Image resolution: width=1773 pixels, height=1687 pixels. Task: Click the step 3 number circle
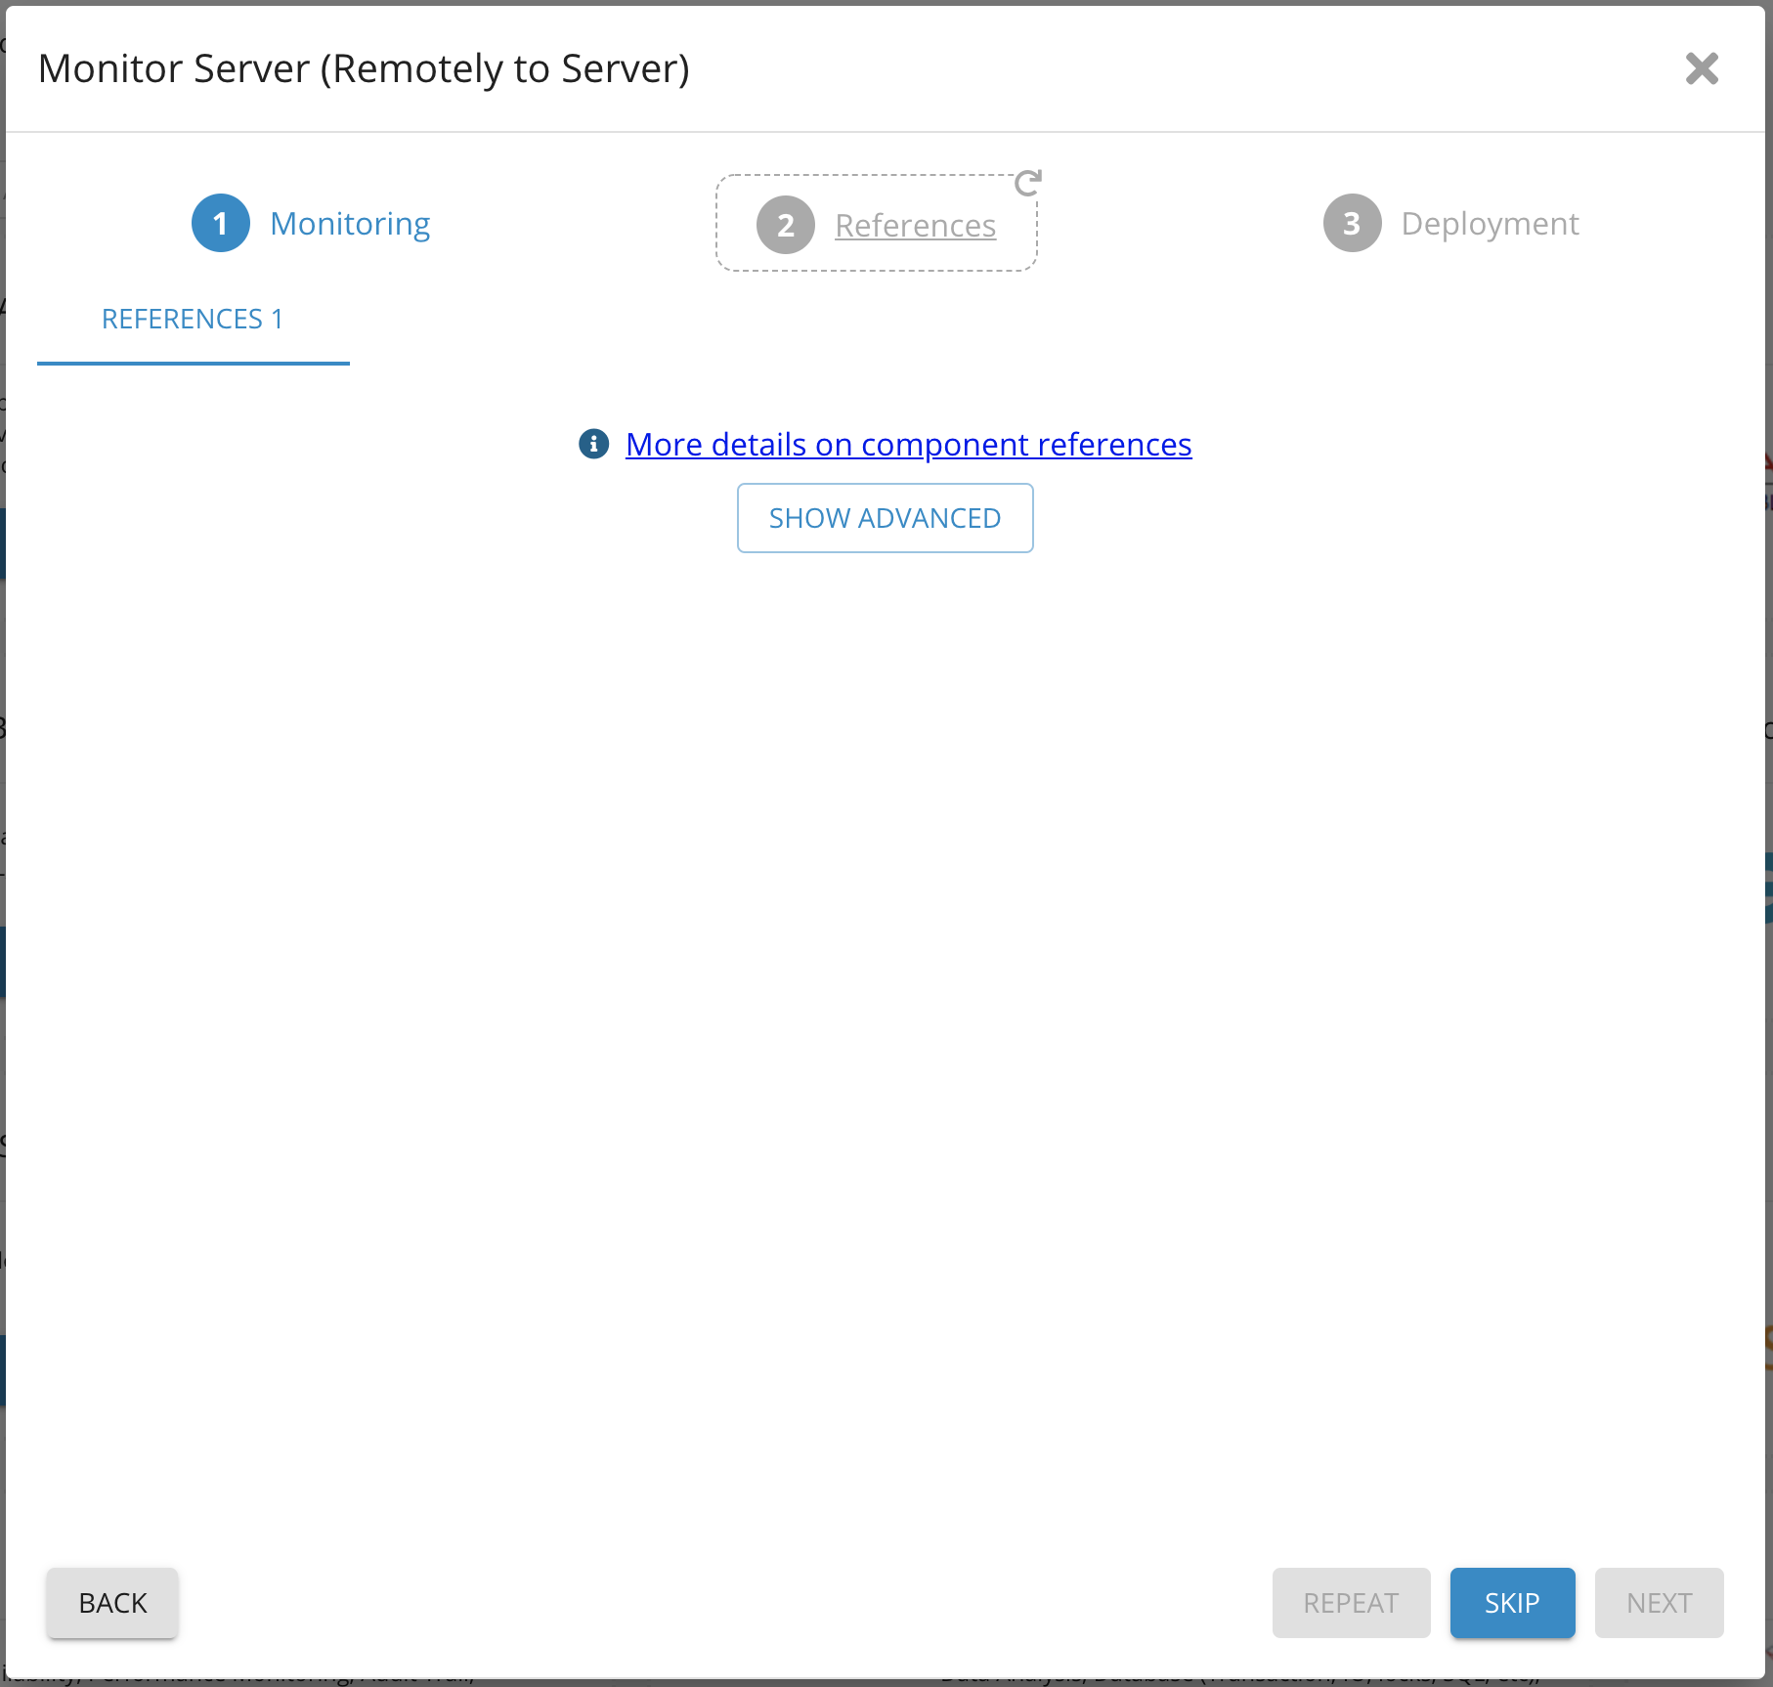(x=1352, y=223)
